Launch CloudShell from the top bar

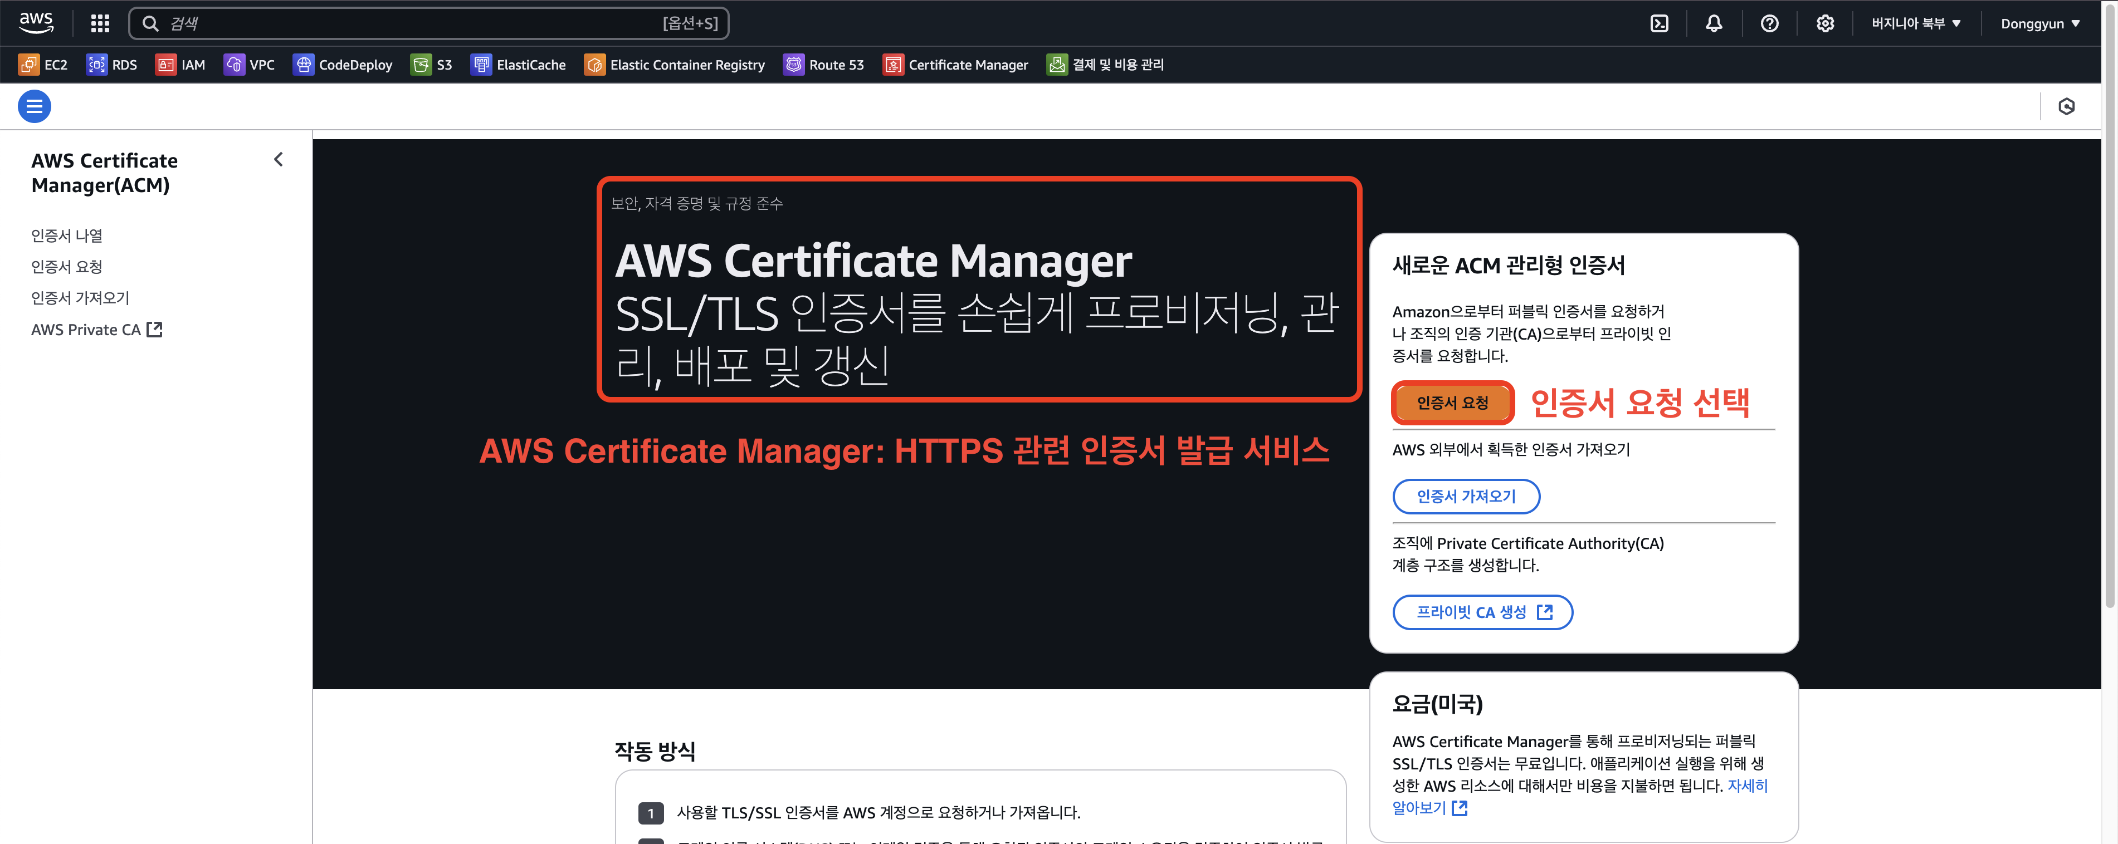click(x=1659, y=23)
